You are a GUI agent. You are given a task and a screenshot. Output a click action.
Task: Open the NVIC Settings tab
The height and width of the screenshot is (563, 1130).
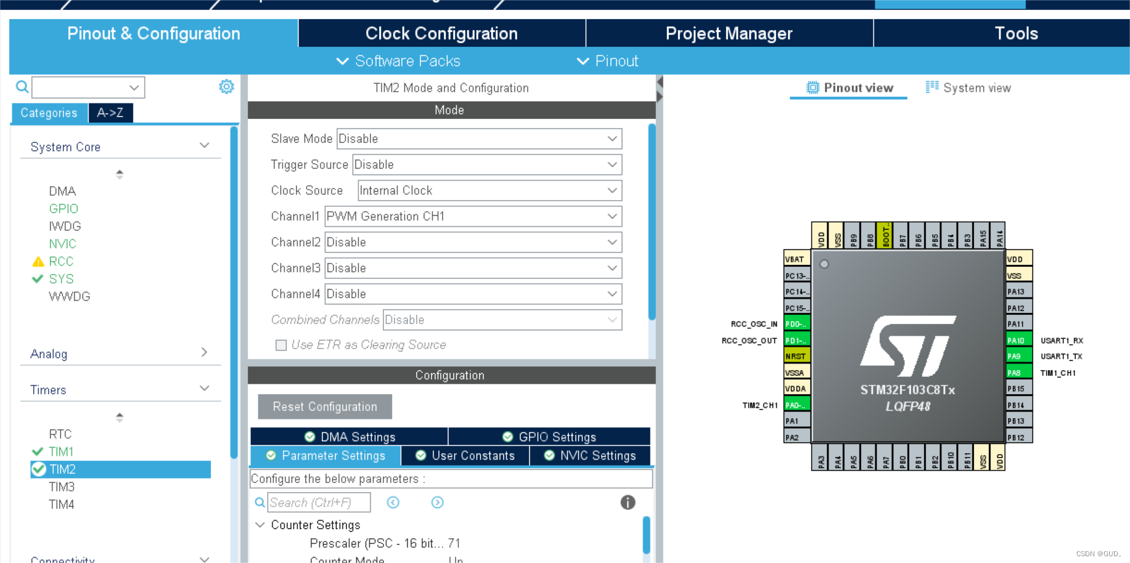(590, 455)
